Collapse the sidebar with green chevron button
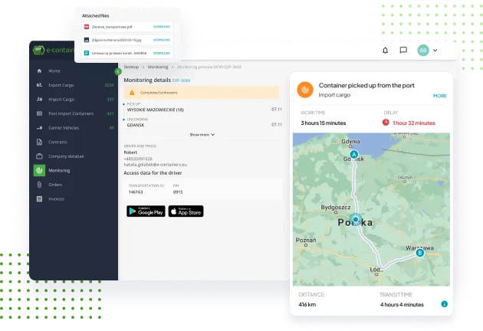The image size is (483, 331). [x=117, y=71]
